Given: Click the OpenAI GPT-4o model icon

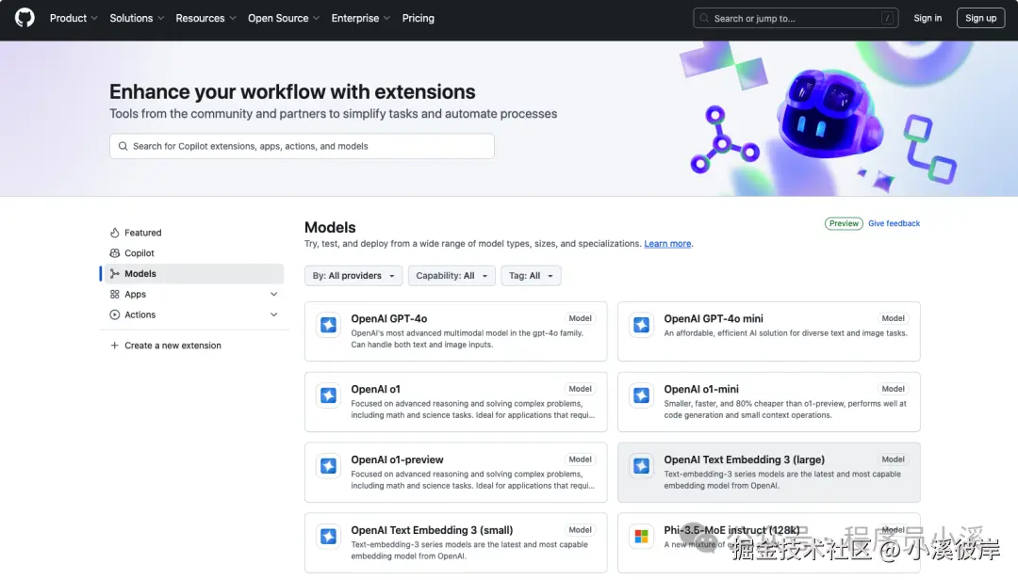Looking at the screenshot, I should pyautogui.click(x=329, y=325).
